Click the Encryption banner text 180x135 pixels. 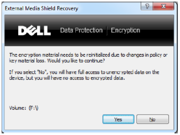click(x=125, y=30)
